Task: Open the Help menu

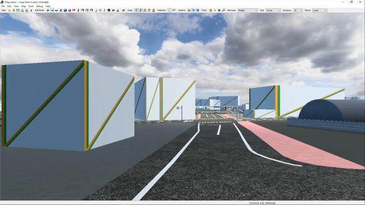Action: pos(48,6)
